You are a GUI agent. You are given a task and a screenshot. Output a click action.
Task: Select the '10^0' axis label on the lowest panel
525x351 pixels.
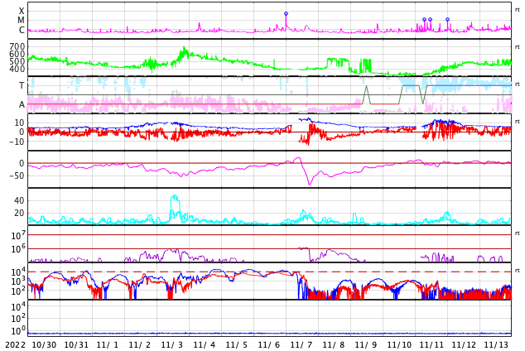click(x=17, y=331)
